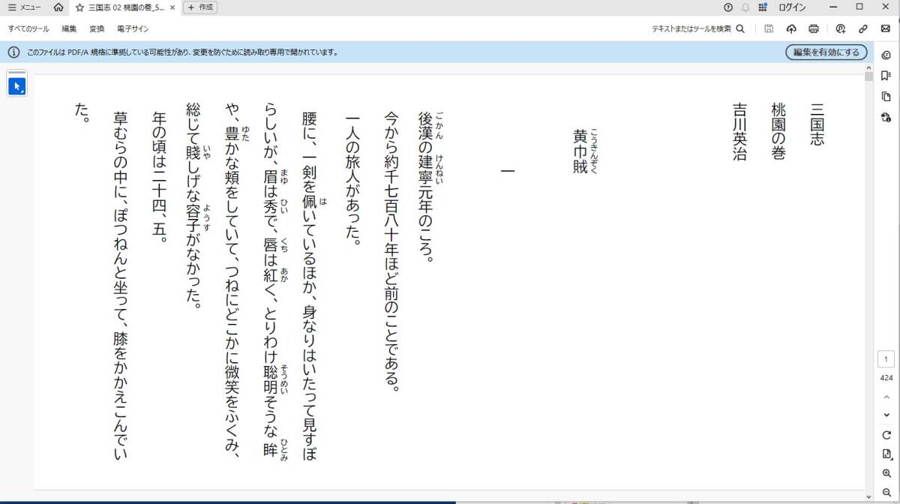Click the page number input field
Image resolution: width=900 pixels, height=504 pixels.
click(886, 360)
